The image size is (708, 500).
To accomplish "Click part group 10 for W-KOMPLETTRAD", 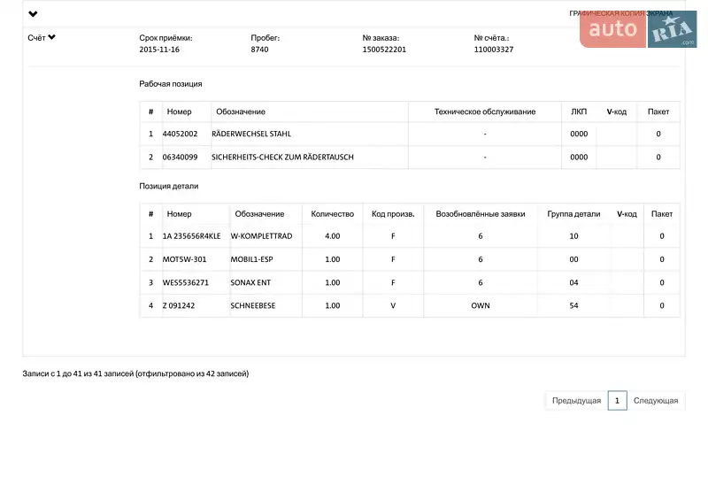I will pos(573,236).
